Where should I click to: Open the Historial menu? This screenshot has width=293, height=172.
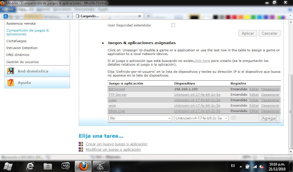pyautogui.click(x=43, y=9)
